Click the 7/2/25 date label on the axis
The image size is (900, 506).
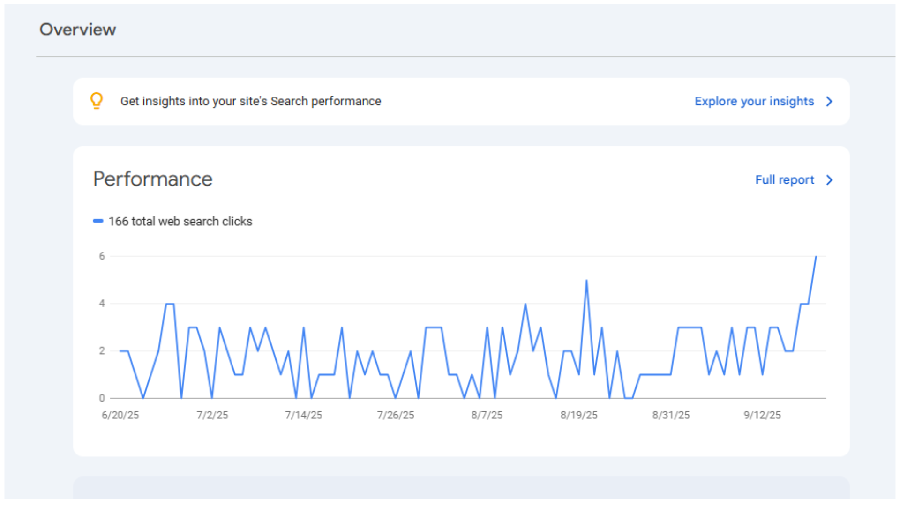pos(212,415)
